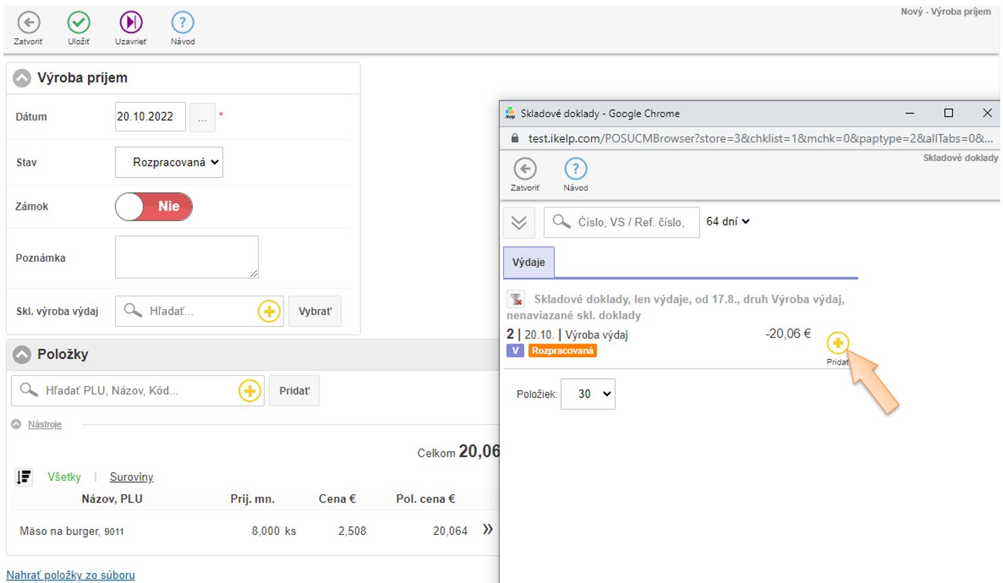Switch to the Výdaje tab
The image size is (1003, 583).
[528, 262]
